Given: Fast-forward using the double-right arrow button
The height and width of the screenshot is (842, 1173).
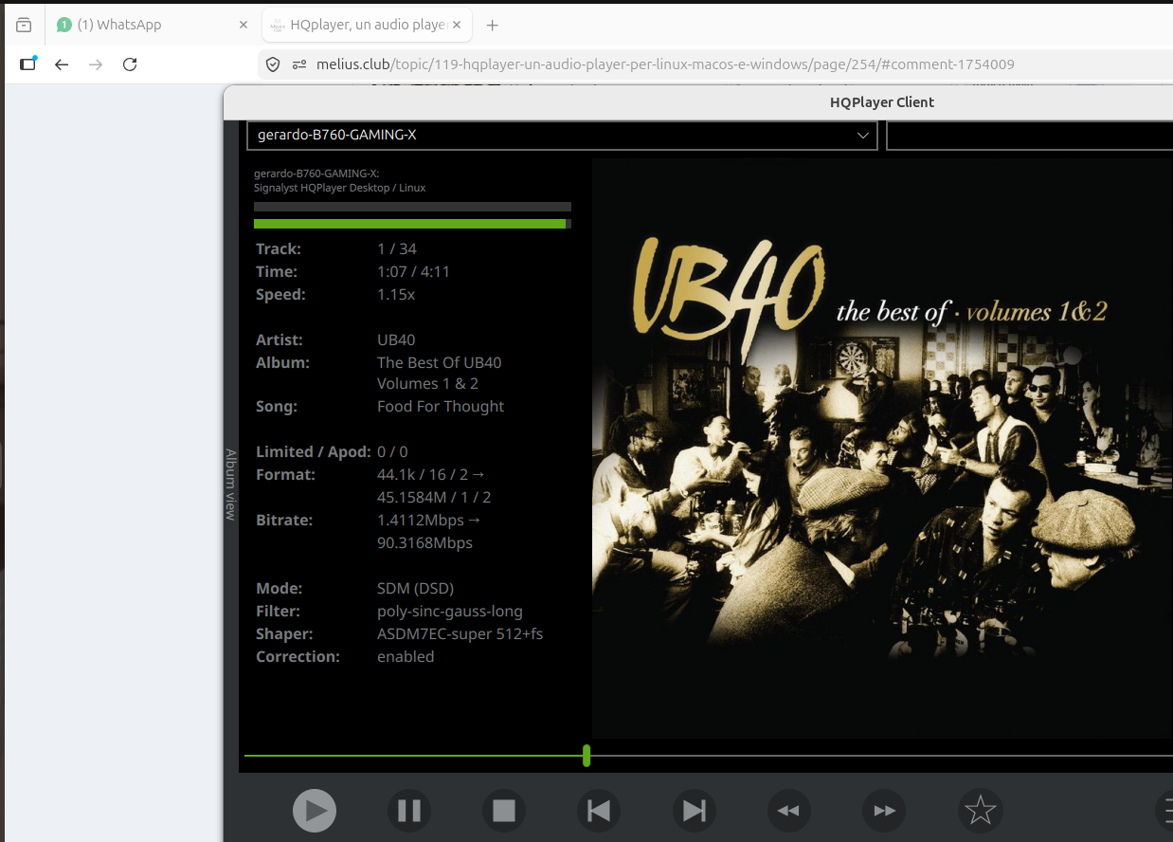Looking at the screenshot, I should pyautogui.click(x=884, y=811).
